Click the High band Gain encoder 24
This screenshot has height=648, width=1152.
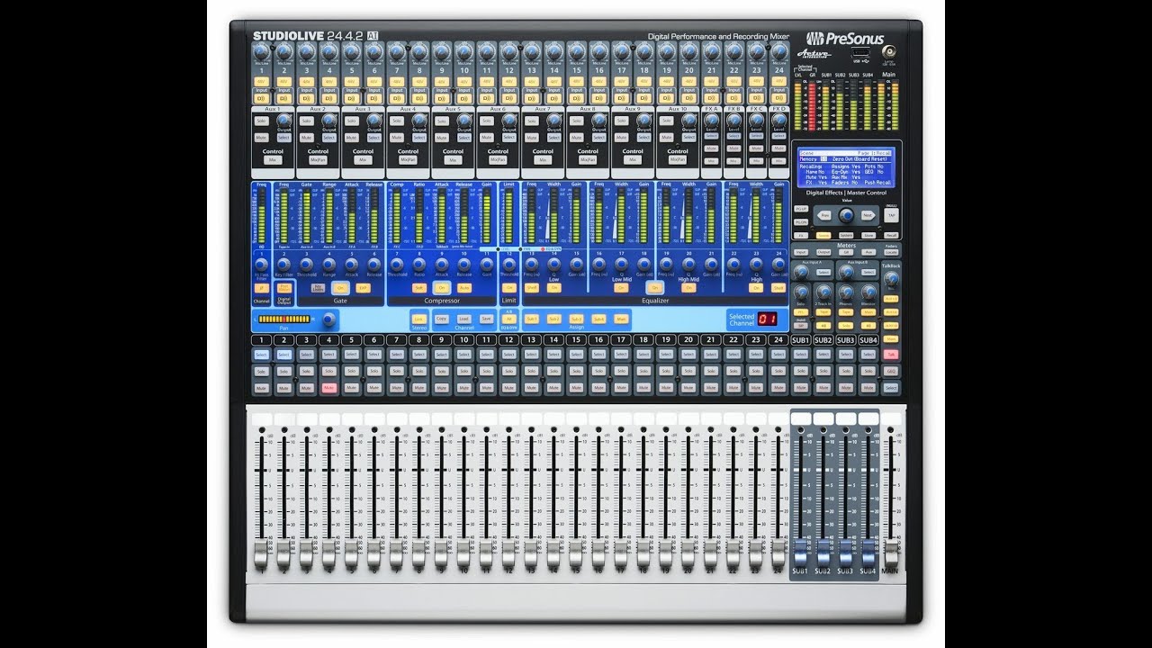click(778, 265)
